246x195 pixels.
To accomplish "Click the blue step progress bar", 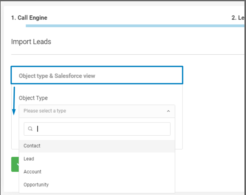I will point(135,26).
